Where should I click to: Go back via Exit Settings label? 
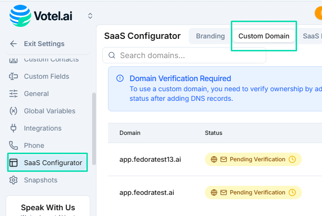(x=44, y=44)
